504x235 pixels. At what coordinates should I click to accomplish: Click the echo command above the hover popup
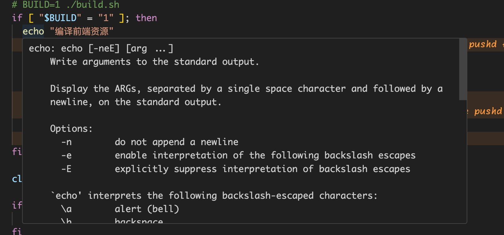(33, 31)
